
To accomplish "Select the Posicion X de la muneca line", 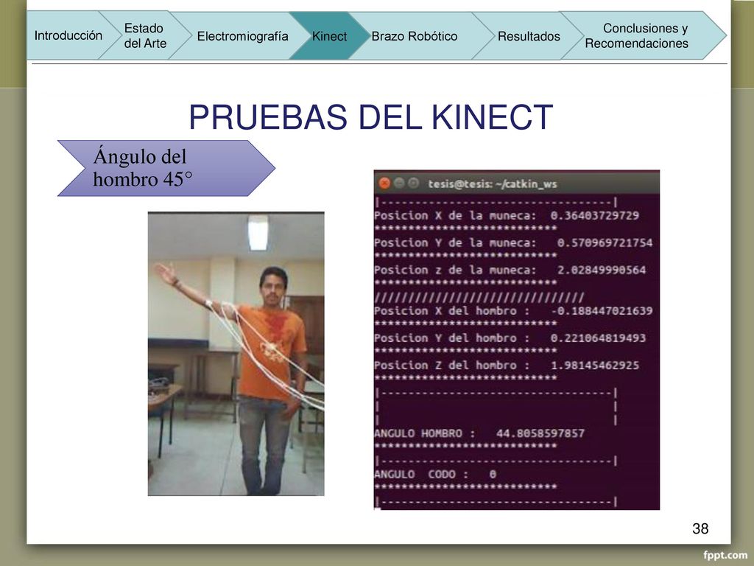I will [x=507, y=216].
